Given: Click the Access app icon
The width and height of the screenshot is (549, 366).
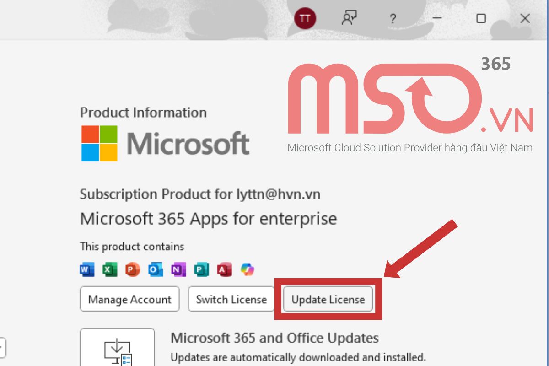Looking at the screenshot, I should (x=224, y=270).
